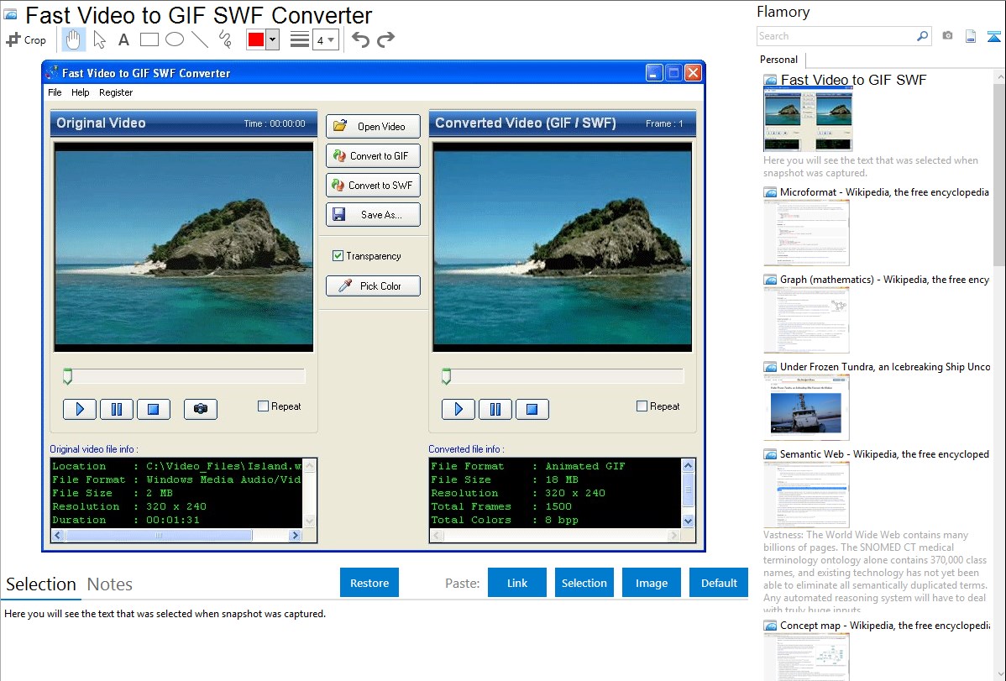Click the Save As button
1006x681 pixels.
point(373,215)
